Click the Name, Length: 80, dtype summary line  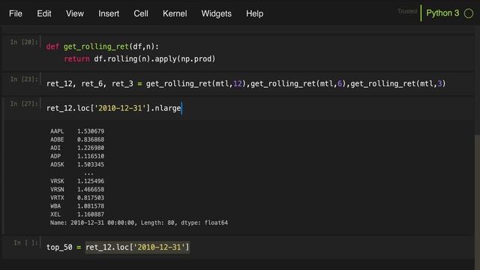[x=139, y=223]
